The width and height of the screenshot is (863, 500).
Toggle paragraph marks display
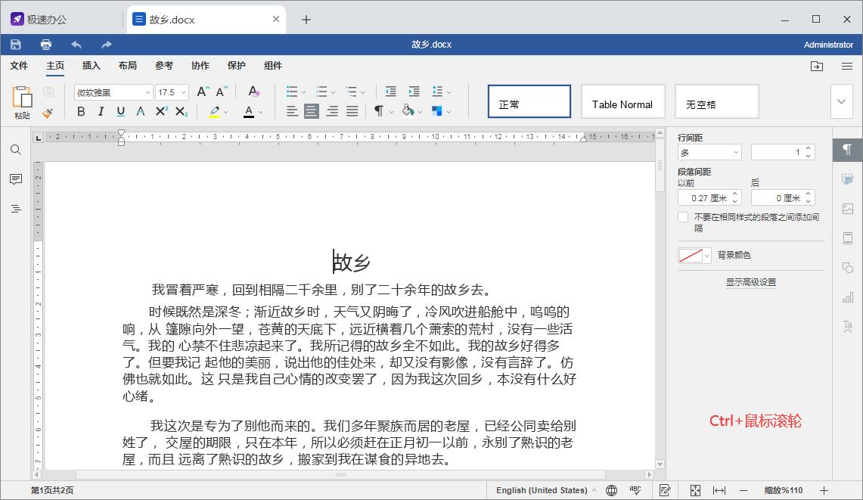(x=379, y=111)
